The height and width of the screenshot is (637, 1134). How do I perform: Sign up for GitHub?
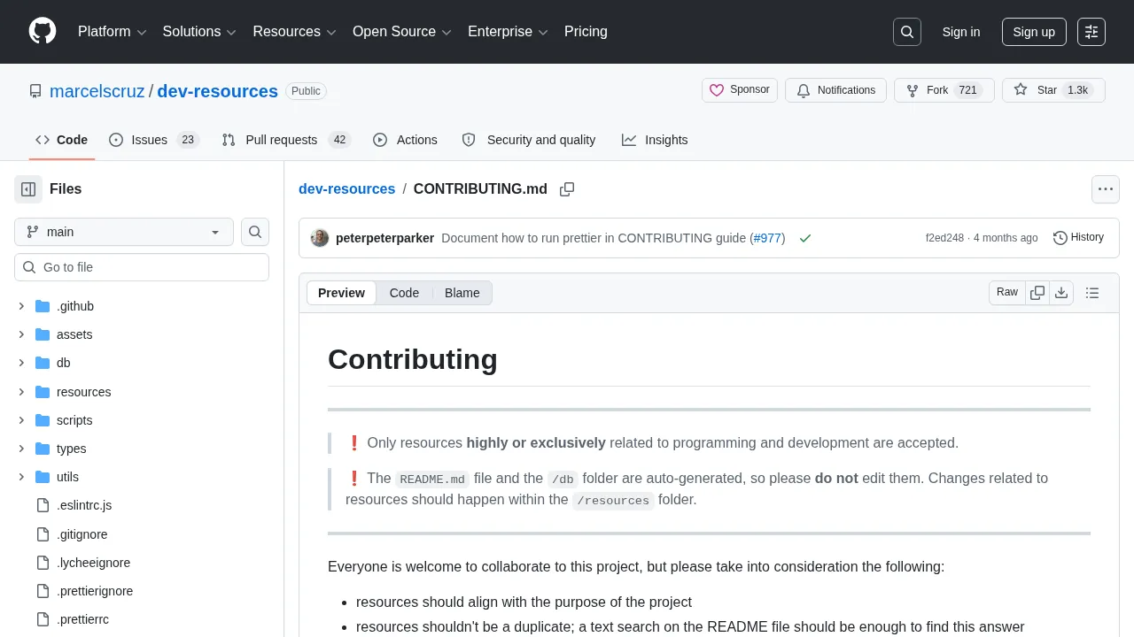(1034, 32)
